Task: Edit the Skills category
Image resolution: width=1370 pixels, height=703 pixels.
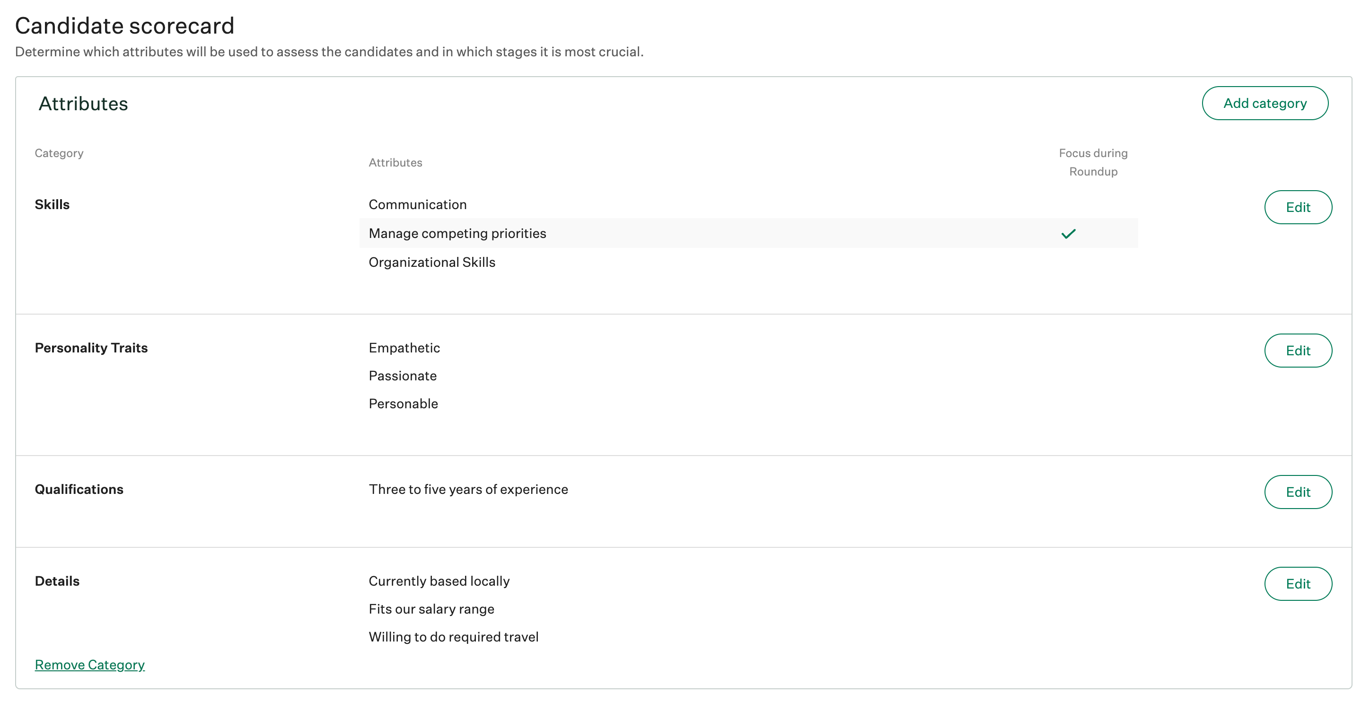Action: pyautogui.click(x=1297, y=207)
